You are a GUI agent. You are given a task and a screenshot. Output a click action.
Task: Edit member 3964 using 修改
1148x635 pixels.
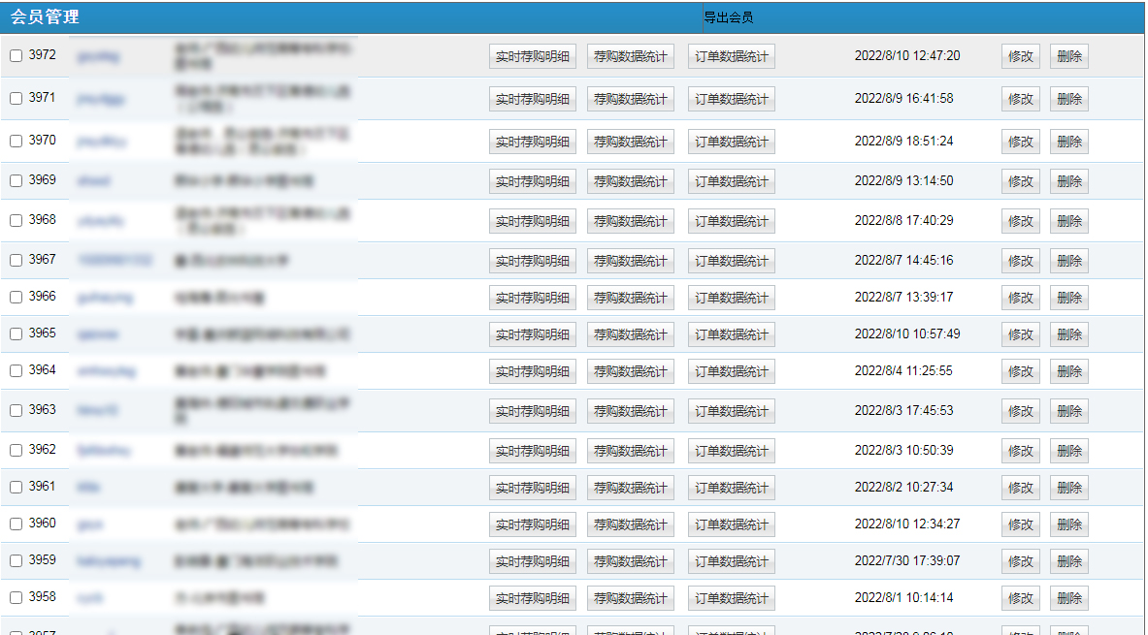1020,371
